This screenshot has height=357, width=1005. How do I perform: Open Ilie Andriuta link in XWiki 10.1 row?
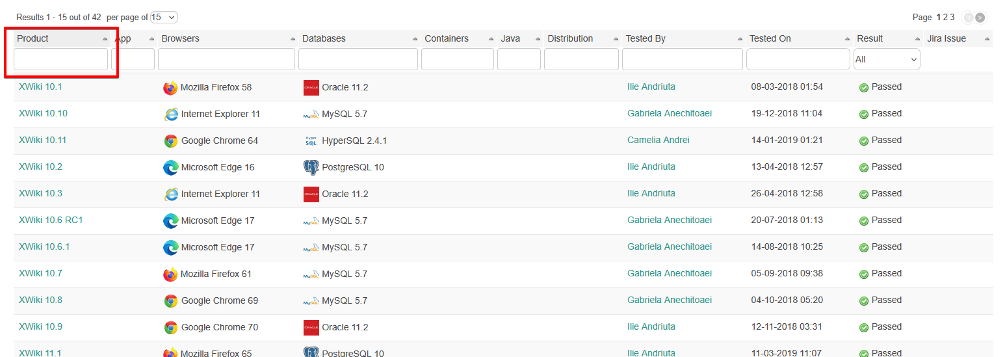point(651,86)
